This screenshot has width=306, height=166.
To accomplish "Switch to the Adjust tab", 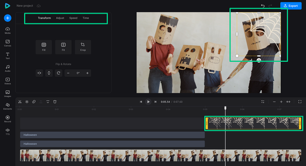I will [x=60, y=18].
